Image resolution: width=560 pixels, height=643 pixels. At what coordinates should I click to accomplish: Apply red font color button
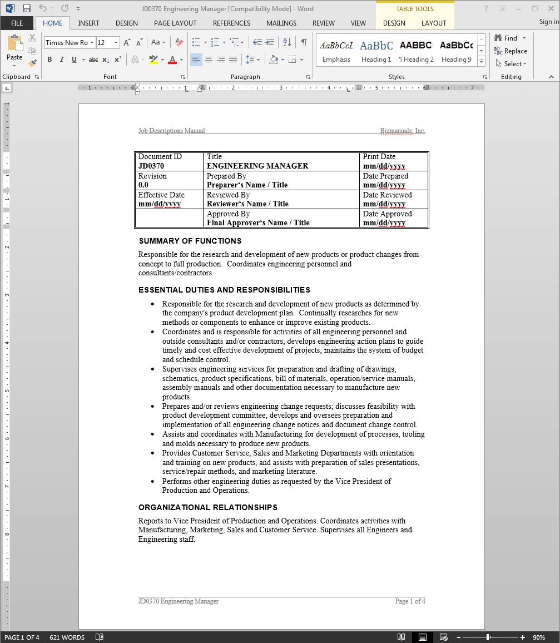[x=172, y=60]
